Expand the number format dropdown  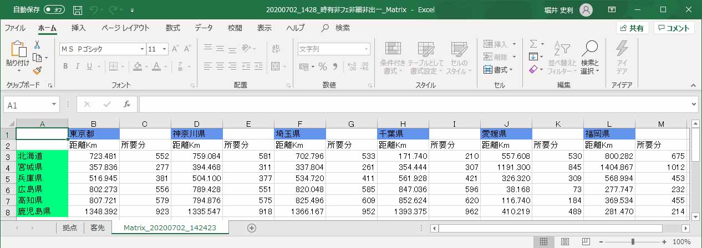(365, 49)
